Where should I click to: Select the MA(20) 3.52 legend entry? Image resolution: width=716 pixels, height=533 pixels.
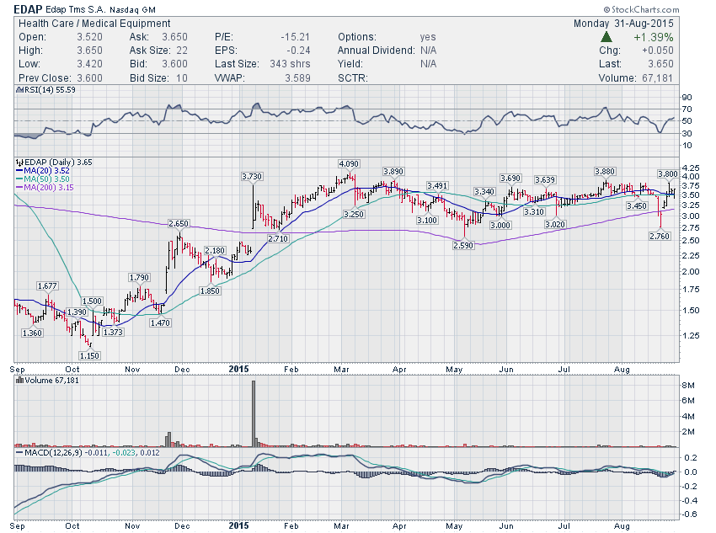43,171
